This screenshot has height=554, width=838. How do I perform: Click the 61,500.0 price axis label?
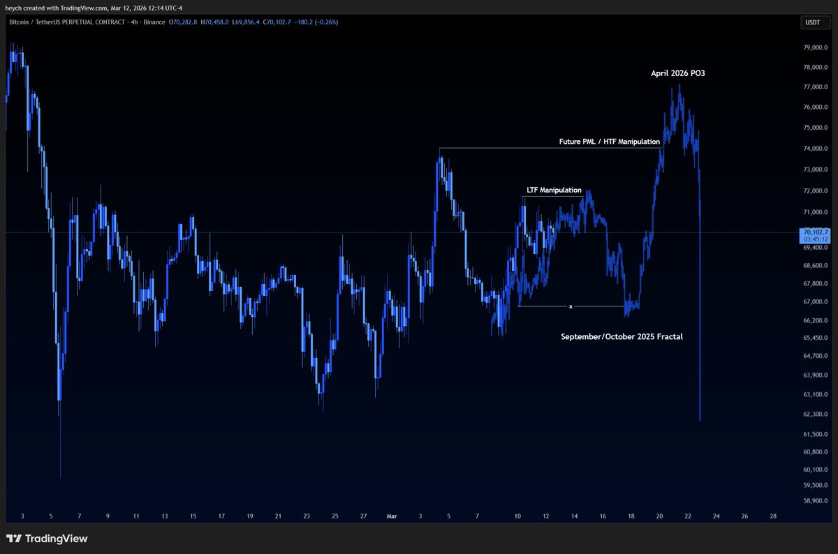pos(816,435)
